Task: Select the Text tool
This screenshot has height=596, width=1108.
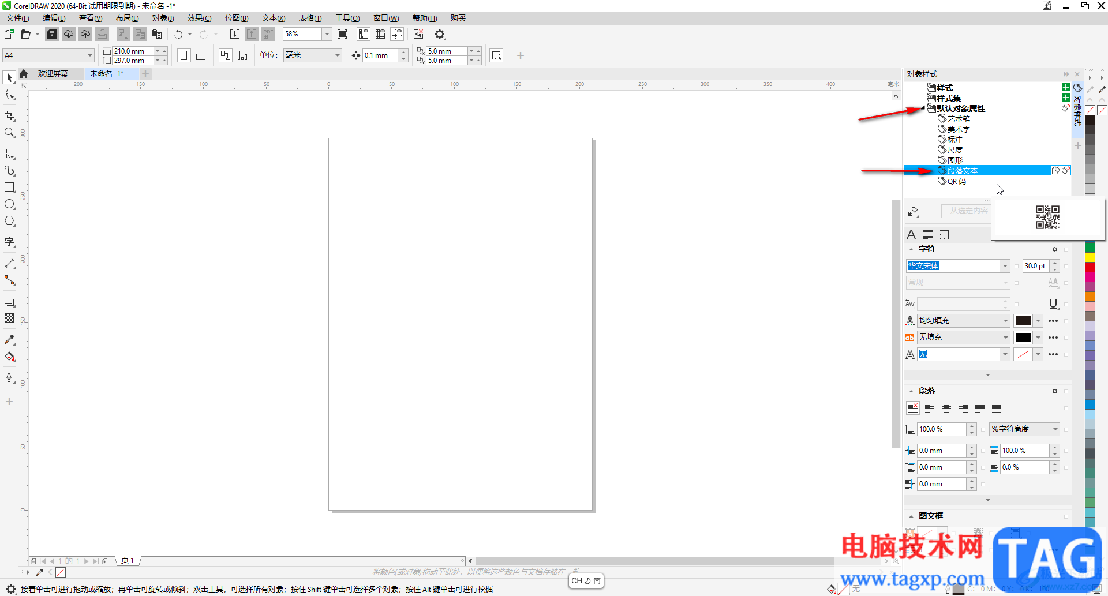Action: click(x=9, y=242)
